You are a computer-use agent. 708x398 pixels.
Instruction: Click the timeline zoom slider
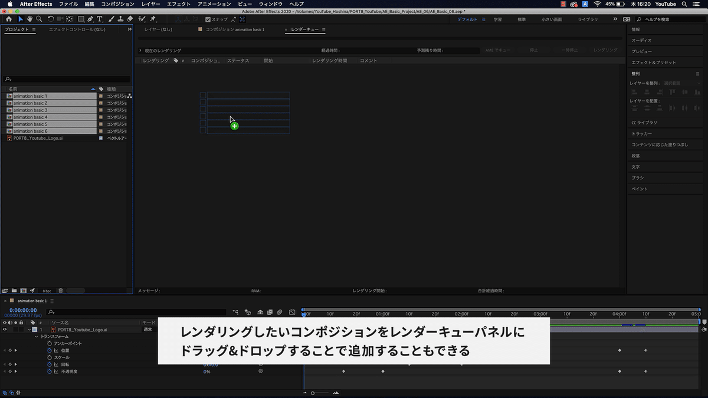(322, 393)
